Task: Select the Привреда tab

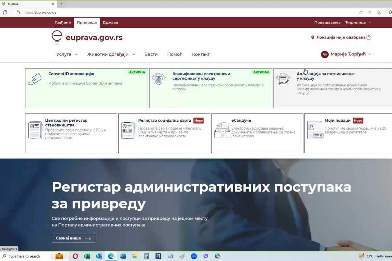Action: point(87,23)
